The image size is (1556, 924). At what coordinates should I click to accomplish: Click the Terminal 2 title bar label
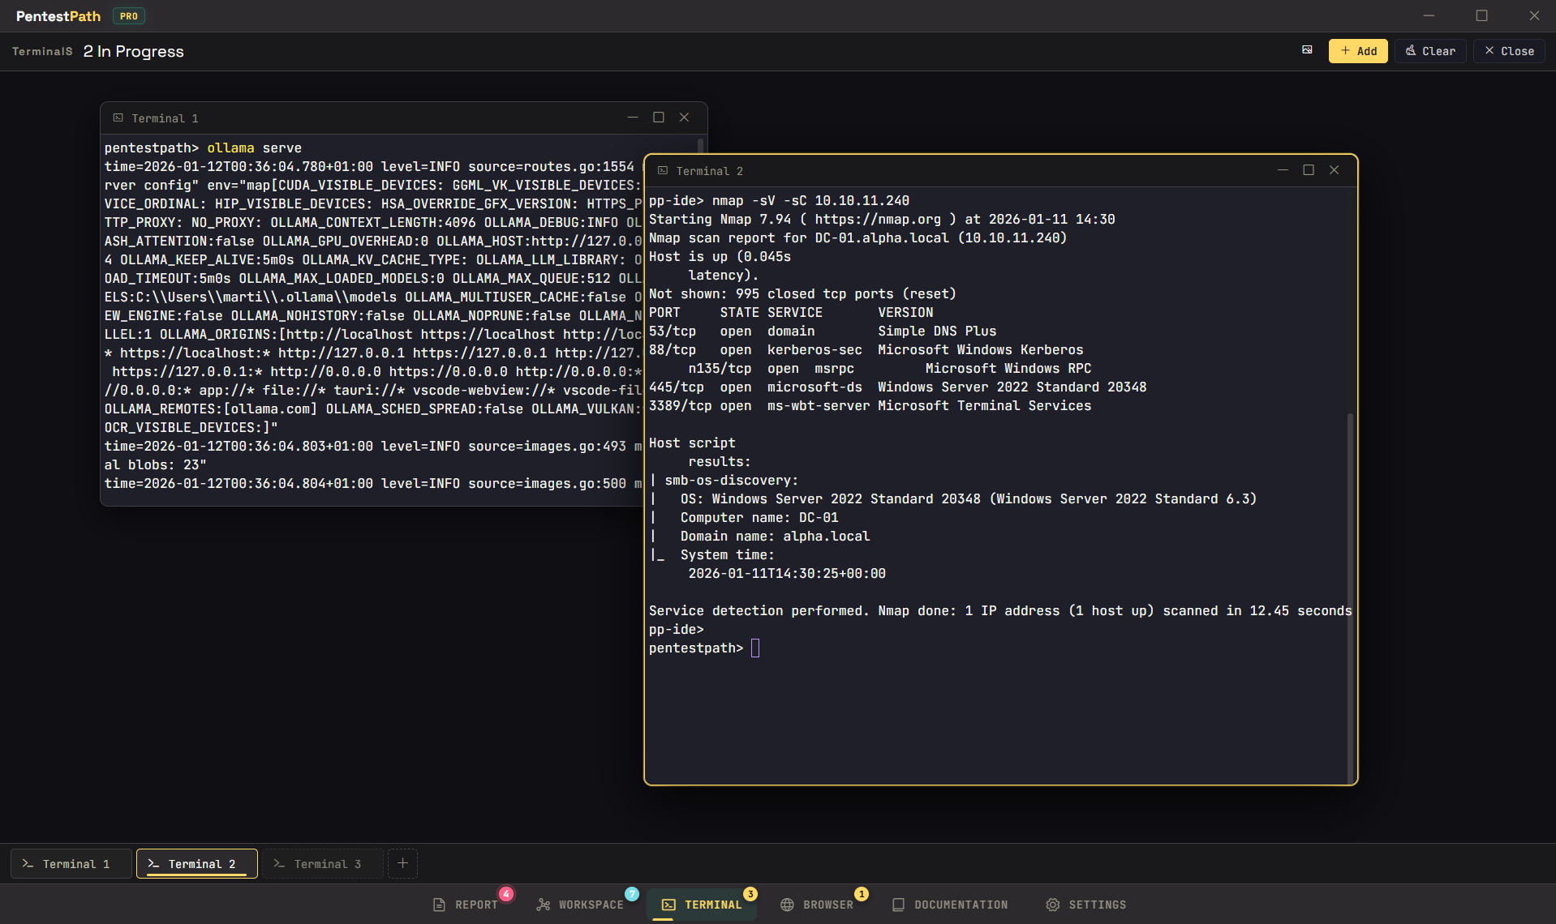click(x=709, y=171)
